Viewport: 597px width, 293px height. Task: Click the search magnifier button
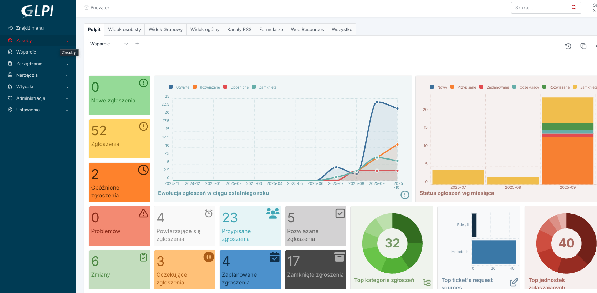(x=574, y=7)
